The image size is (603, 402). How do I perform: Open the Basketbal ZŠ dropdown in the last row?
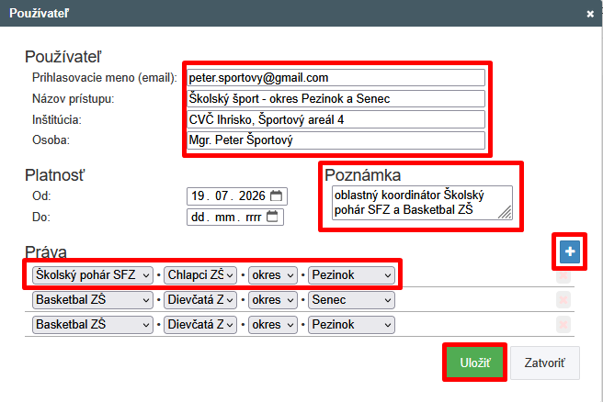(x=93, y=325)
